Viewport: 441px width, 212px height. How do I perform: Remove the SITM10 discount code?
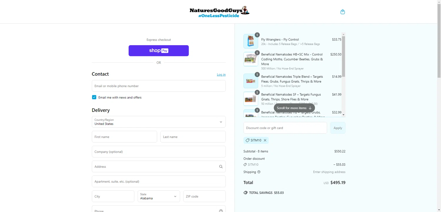point(265,140)
